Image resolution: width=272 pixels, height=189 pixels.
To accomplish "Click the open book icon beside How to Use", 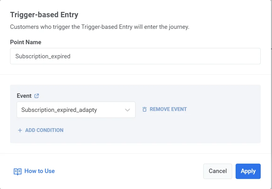I will pos(18,171).
